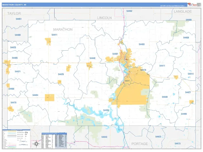Click the LINCOLN county label

pos(104,18)
